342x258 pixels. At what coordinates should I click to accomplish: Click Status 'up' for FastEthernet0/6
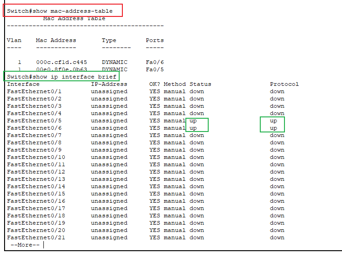tap(193, 128)
